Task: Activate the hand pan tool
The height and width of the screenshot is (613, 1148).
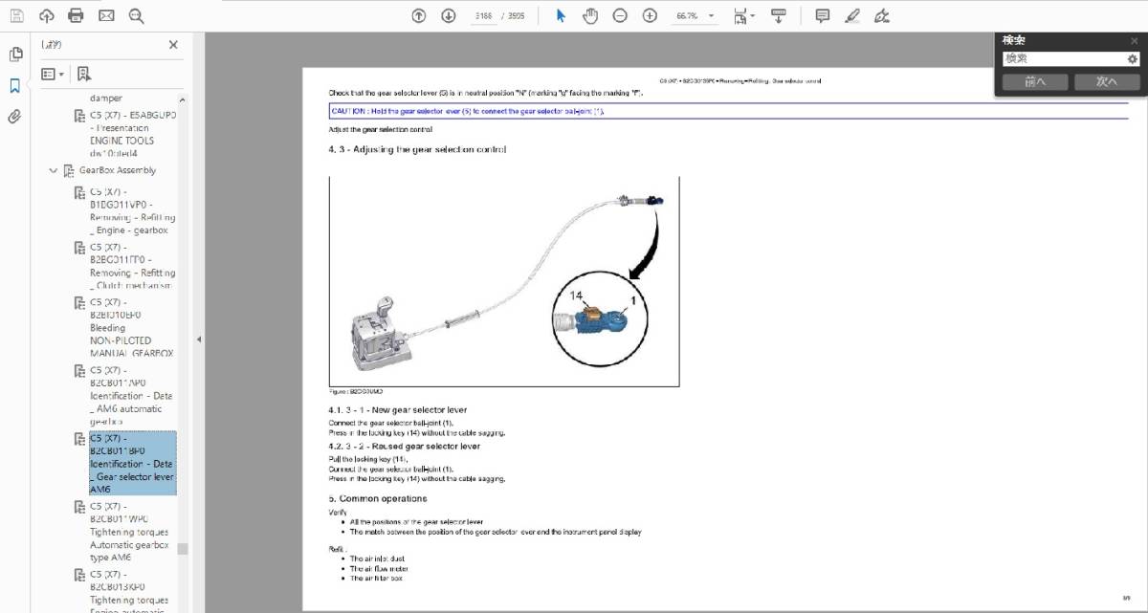Action: pyautogui.click(x=590, y=15)
